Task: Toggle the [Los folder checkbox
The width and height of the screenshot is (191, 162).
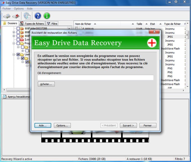Action: (x=18, y=40)
